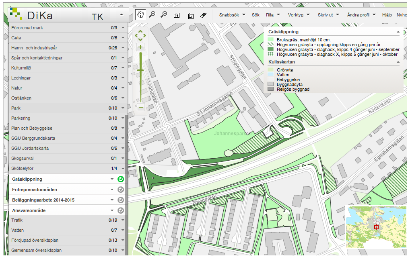Expand the Gemensam översiktsplan group
The height and width of the screenshot is (257, 410).
pos(123,250)
